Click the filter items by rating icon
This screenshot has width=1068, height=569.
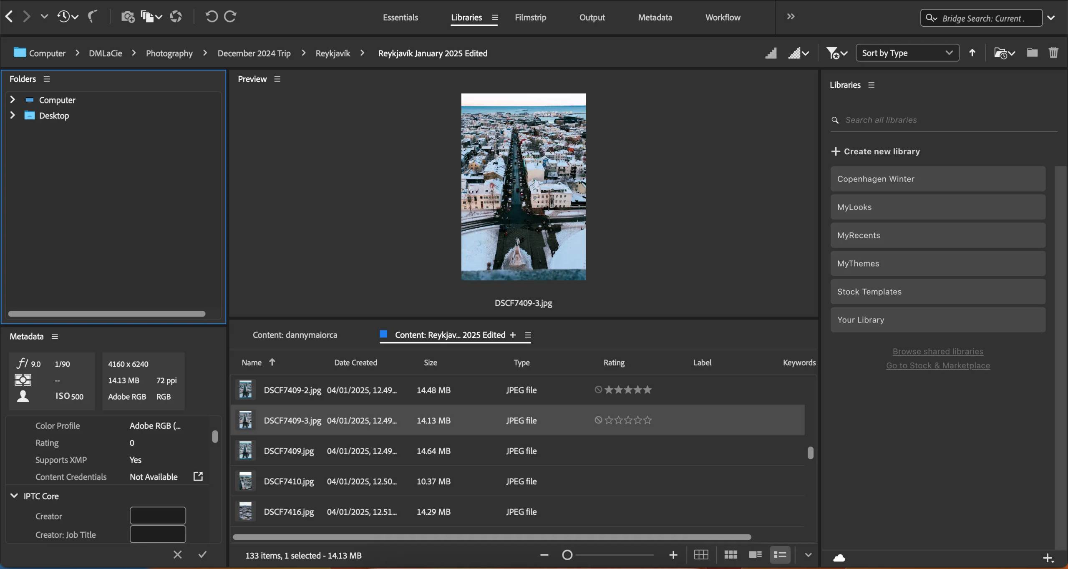click(834, 53)
